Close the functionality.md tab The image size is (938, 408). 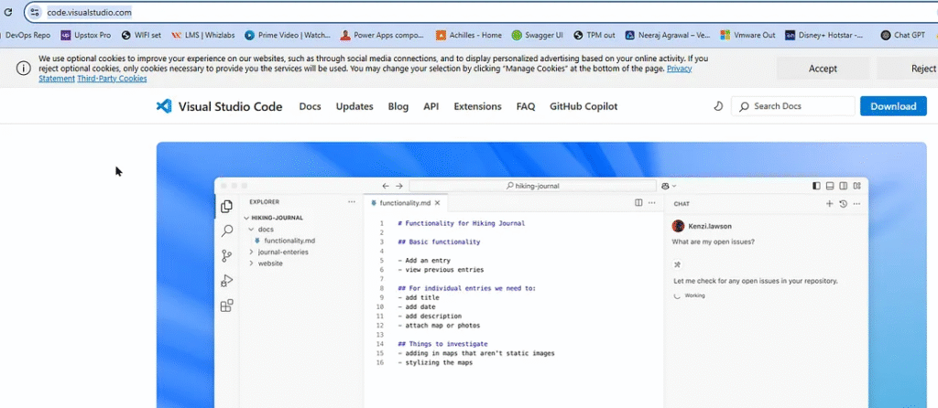point(437,203)
